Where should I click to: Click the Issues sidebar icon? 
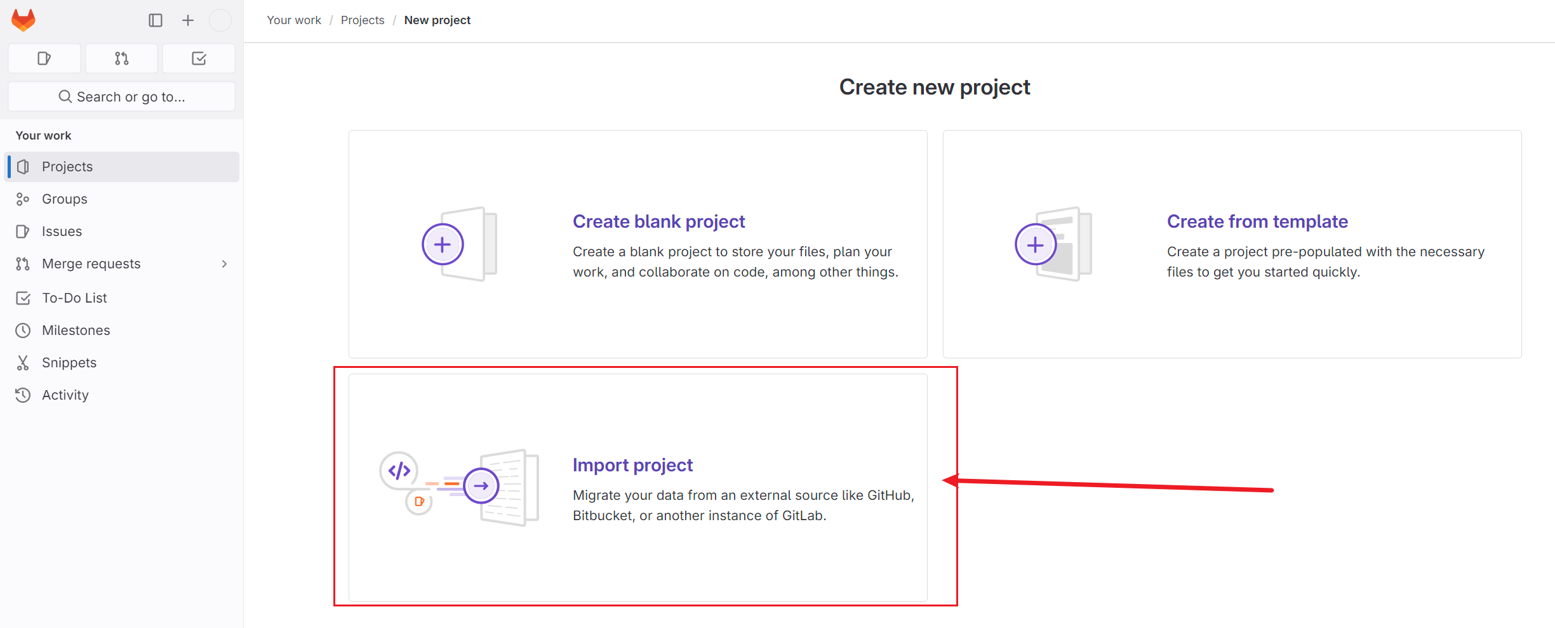pyautogui.click(x=23, y=232)
